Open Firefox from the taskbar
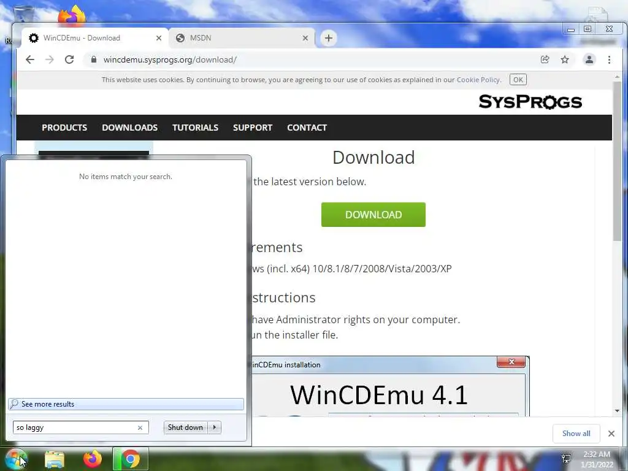Screen dimensions: 628x471 tap(92, 459)
